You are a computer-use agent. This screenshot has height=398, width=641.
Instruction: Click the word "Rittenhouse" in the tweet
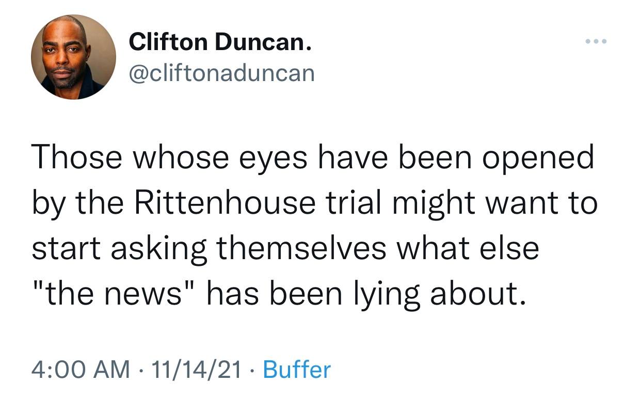coord(225,203)
